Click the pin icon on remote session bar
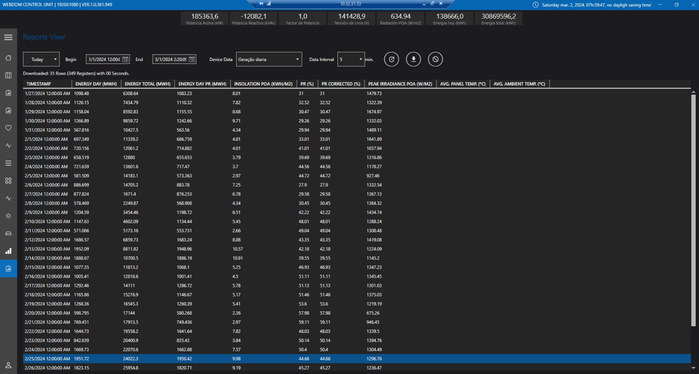 (x=261, y=3)
